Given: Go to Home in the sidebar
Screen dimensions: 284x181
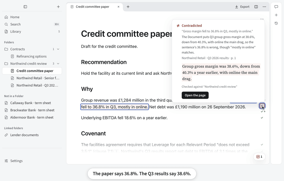Looking at the screenshot, I should tap(32, 17).
